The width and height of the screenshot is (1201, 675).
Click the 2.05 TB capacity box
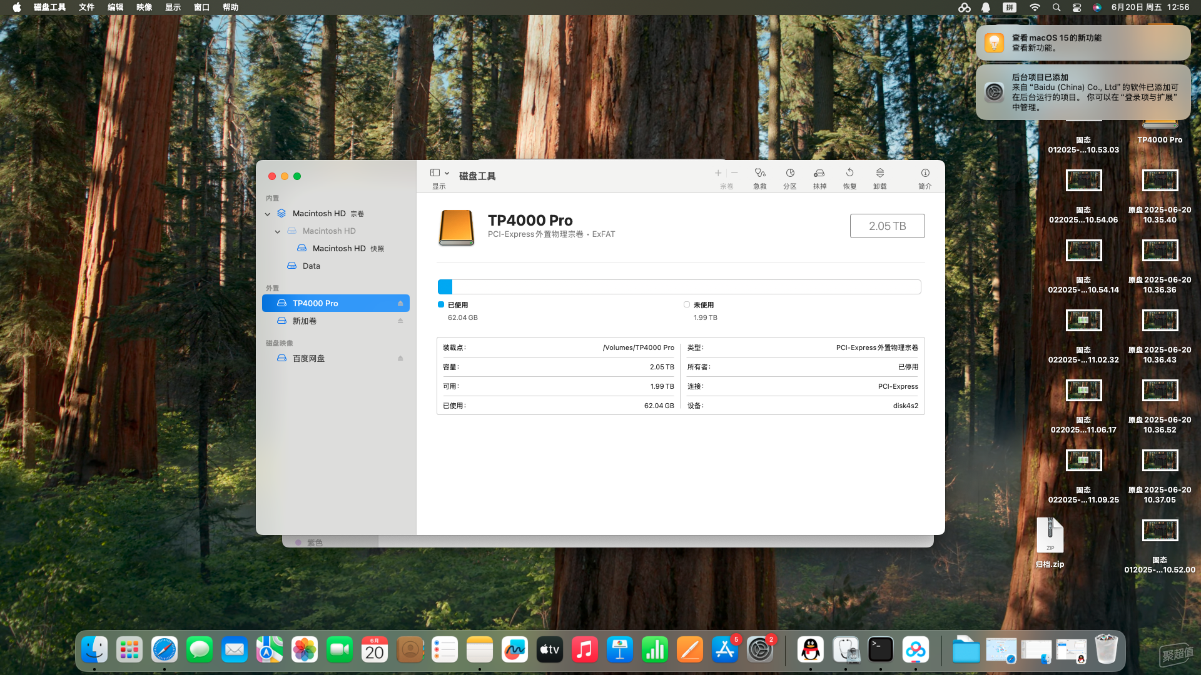pyautogui.click(x=887, y=226)
